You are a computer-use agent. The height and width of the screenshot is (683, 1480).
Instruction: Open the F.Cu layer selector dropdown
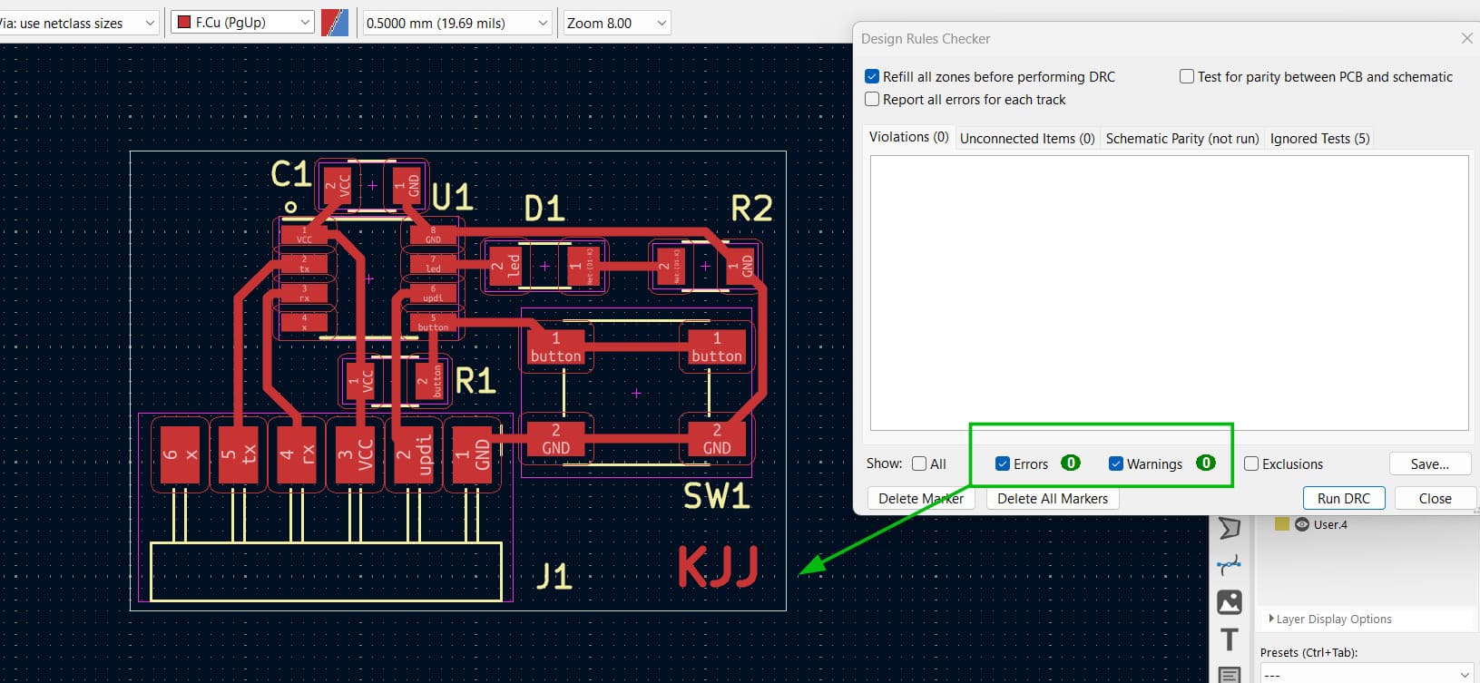(243, 23)
